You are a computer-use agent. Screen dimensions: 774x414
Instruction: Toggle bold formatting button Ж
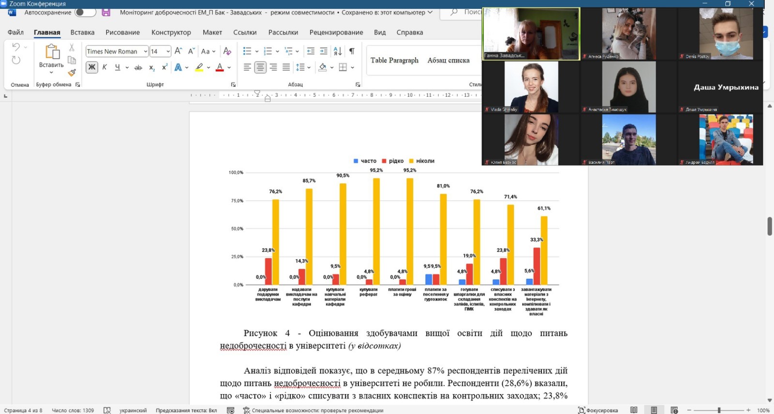point(91,67)
